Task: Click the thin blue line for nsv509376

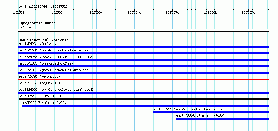Action: click(144, 86)
